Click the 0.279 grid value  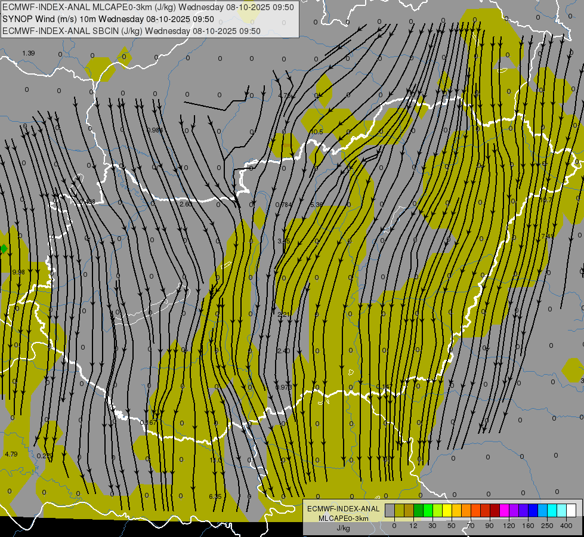tap(45, 456)
